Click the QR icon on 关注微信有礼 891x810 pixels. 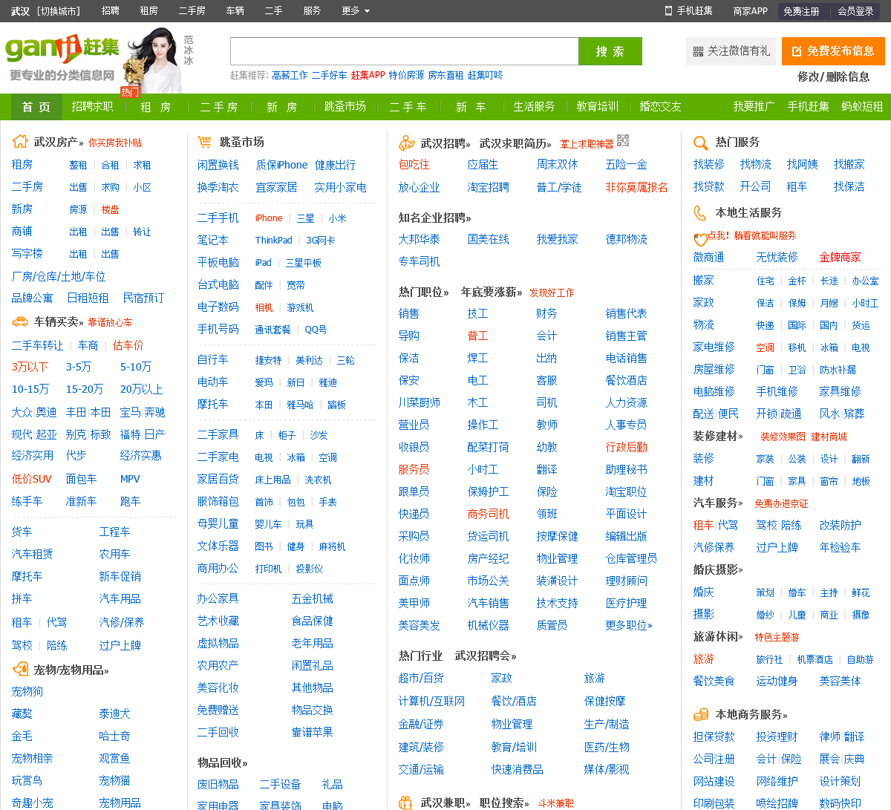[x=698, y=51]
